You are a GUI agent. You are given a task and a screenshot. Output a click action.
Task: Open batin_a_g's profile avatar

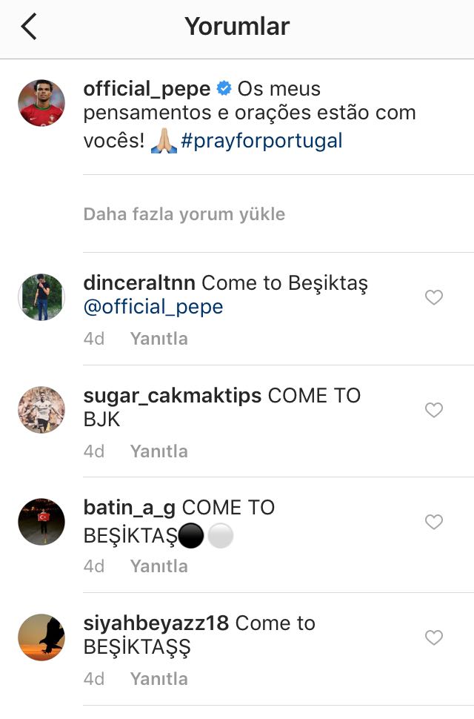(41, 522)
